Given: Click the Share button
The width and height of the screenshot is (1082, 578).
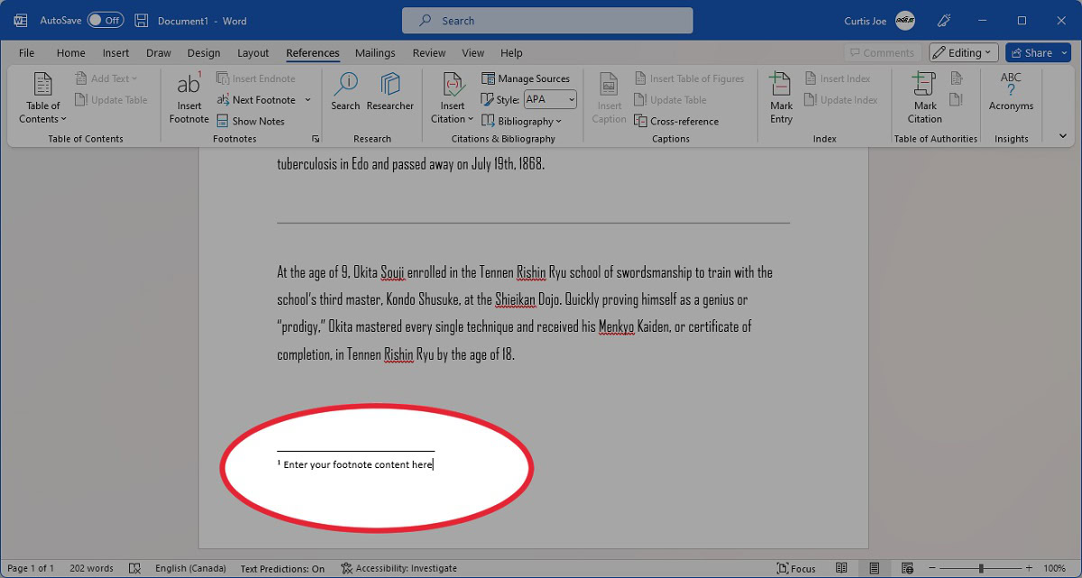Looking at the screenshot, I should click(x=1038, y=53).
